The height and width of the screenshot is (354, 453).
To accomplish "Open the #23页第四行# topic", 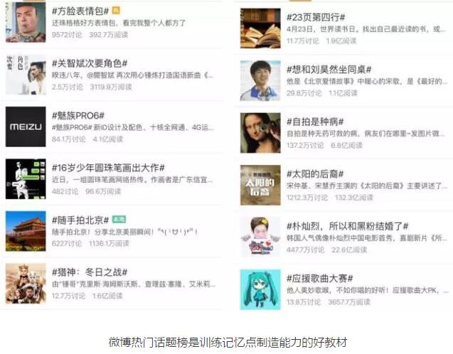I will pos(316,17).
